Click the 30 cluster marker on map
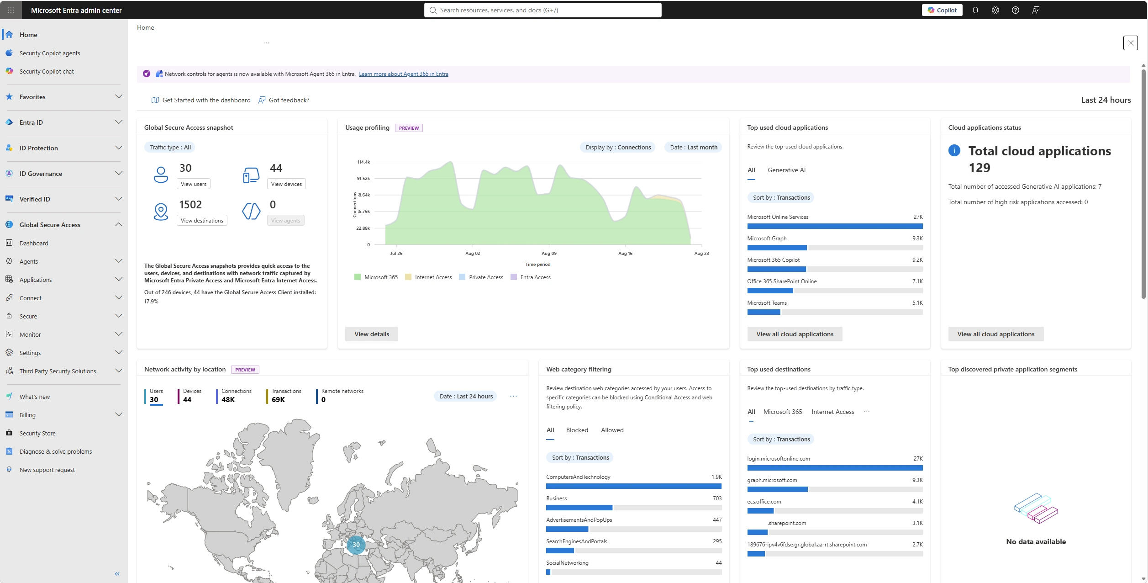1148x583 pixels. point(356,545)
